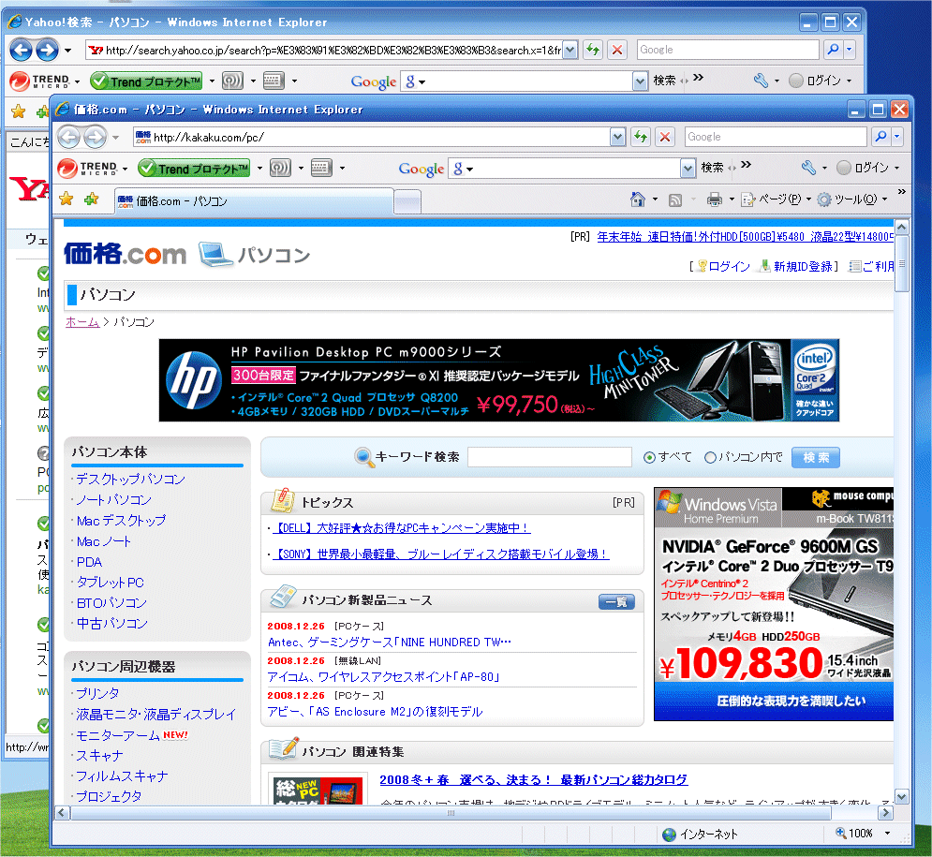Click the Print icon in kakaku.com window

pos(715,199)
